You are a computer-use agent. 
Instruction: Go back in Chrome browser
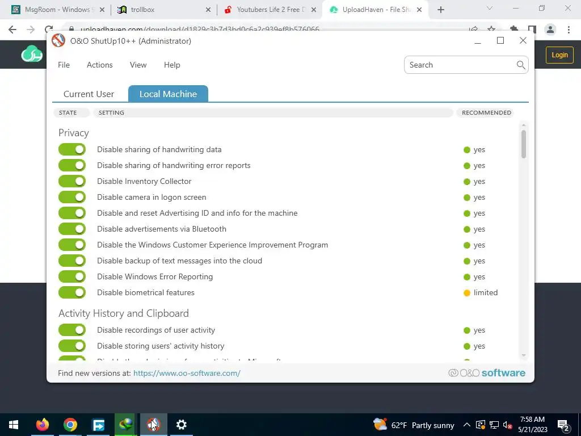[x=12, y=30]
